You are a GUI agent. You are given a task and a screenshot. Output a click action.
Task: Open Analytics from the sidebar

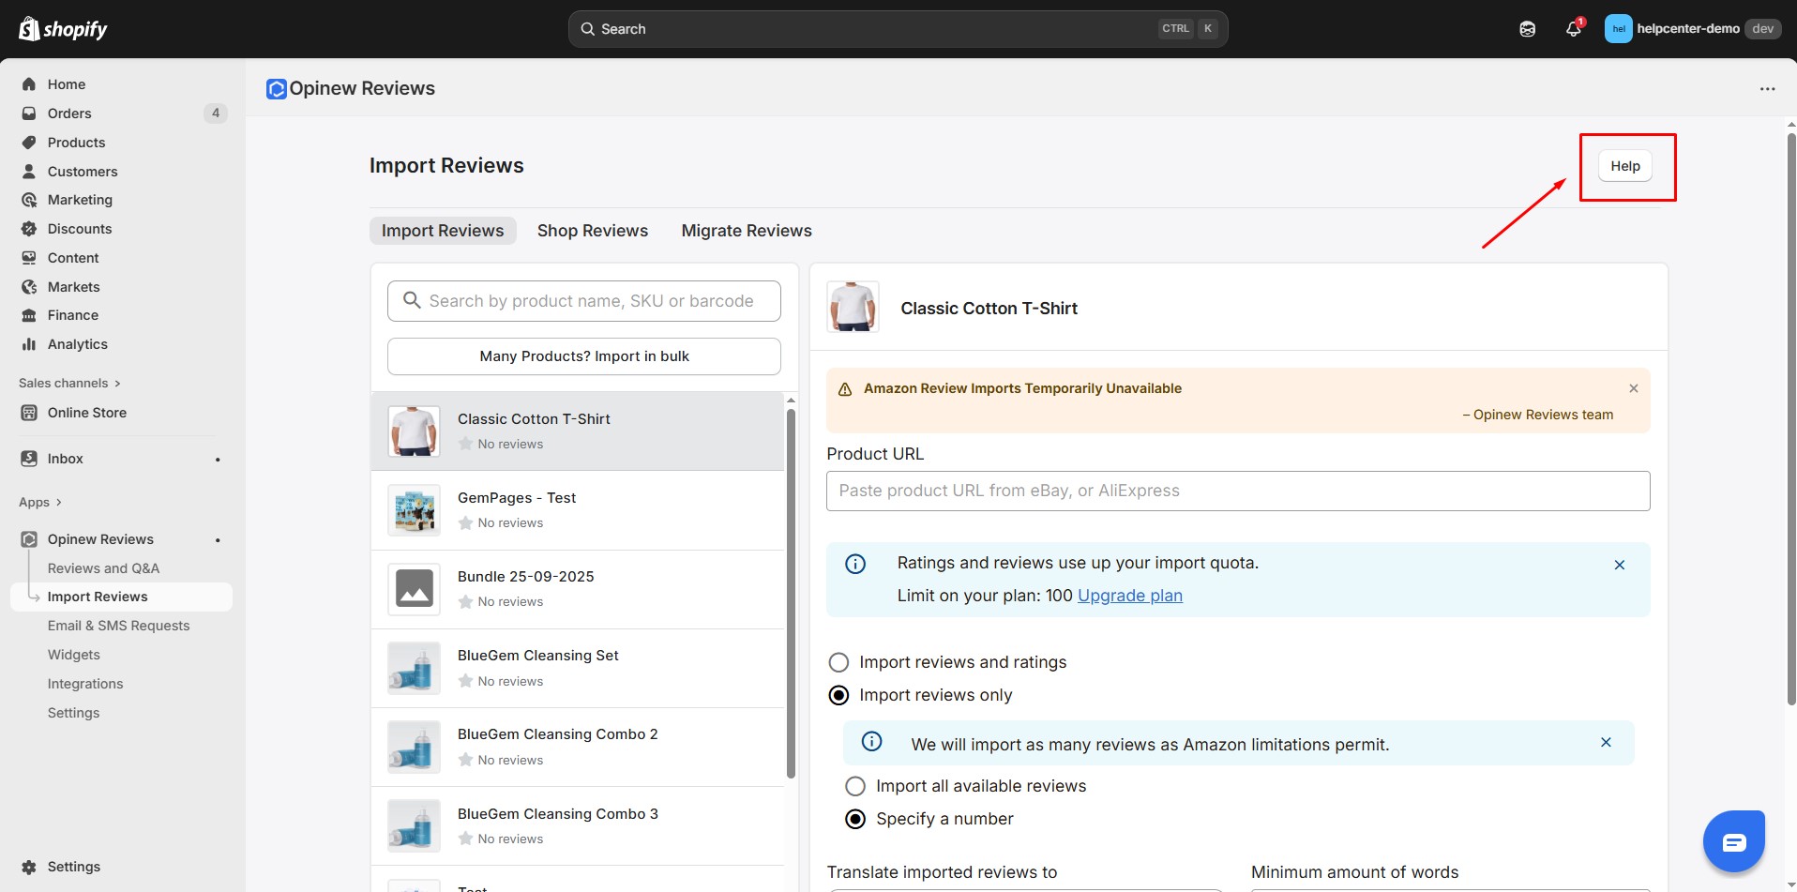(77, 344)
